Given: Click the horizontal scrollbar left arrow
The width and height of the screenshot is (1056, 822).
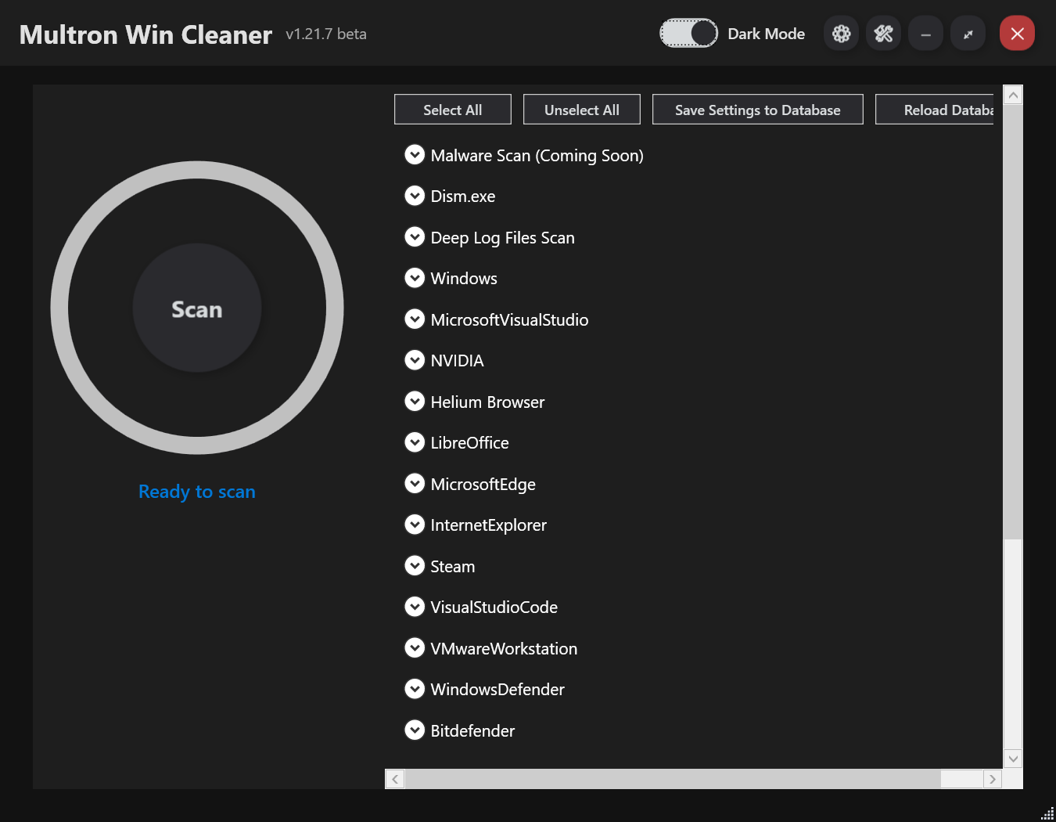Looking at the screenshot, I should pyautogui.click(x=395, y=779).
